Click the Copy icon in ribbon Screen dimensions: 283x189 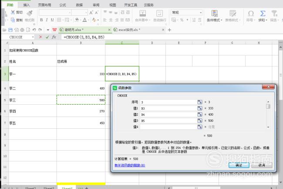[13, 20]
